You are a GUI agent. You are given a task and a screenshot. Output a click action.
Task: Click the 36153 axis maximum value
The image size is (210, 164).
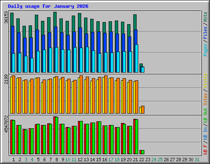[6, 17]
